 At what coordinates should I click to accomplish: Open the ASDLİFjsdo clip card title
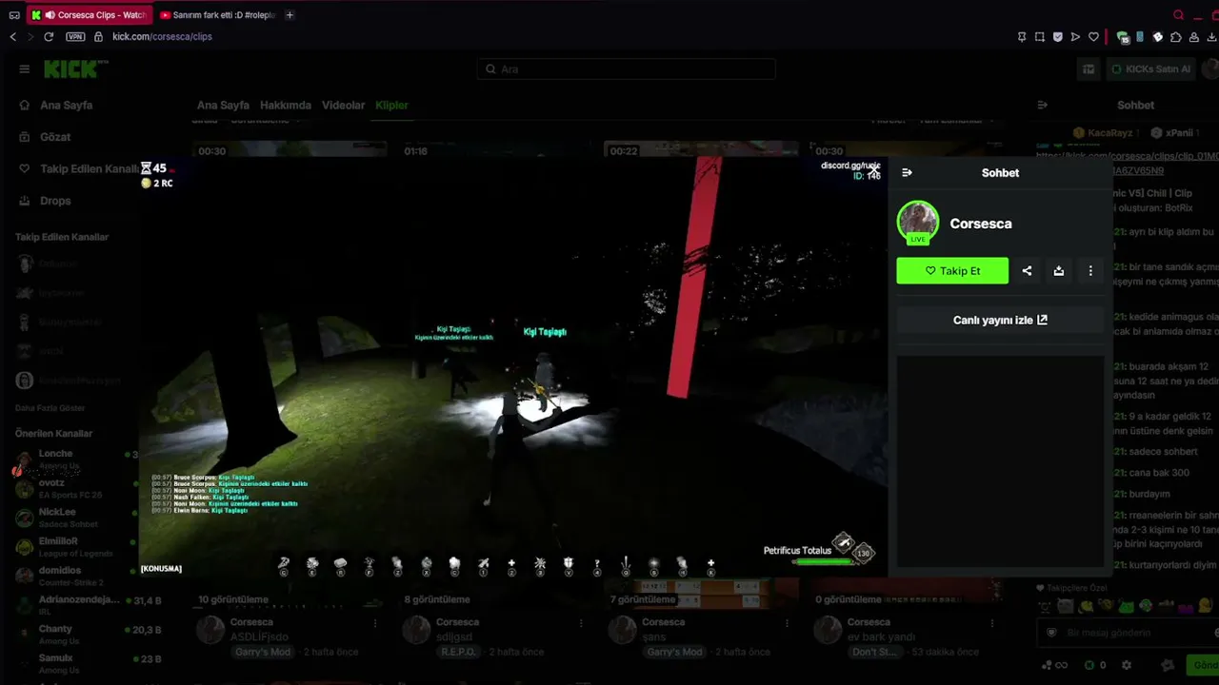click(259, 637)
